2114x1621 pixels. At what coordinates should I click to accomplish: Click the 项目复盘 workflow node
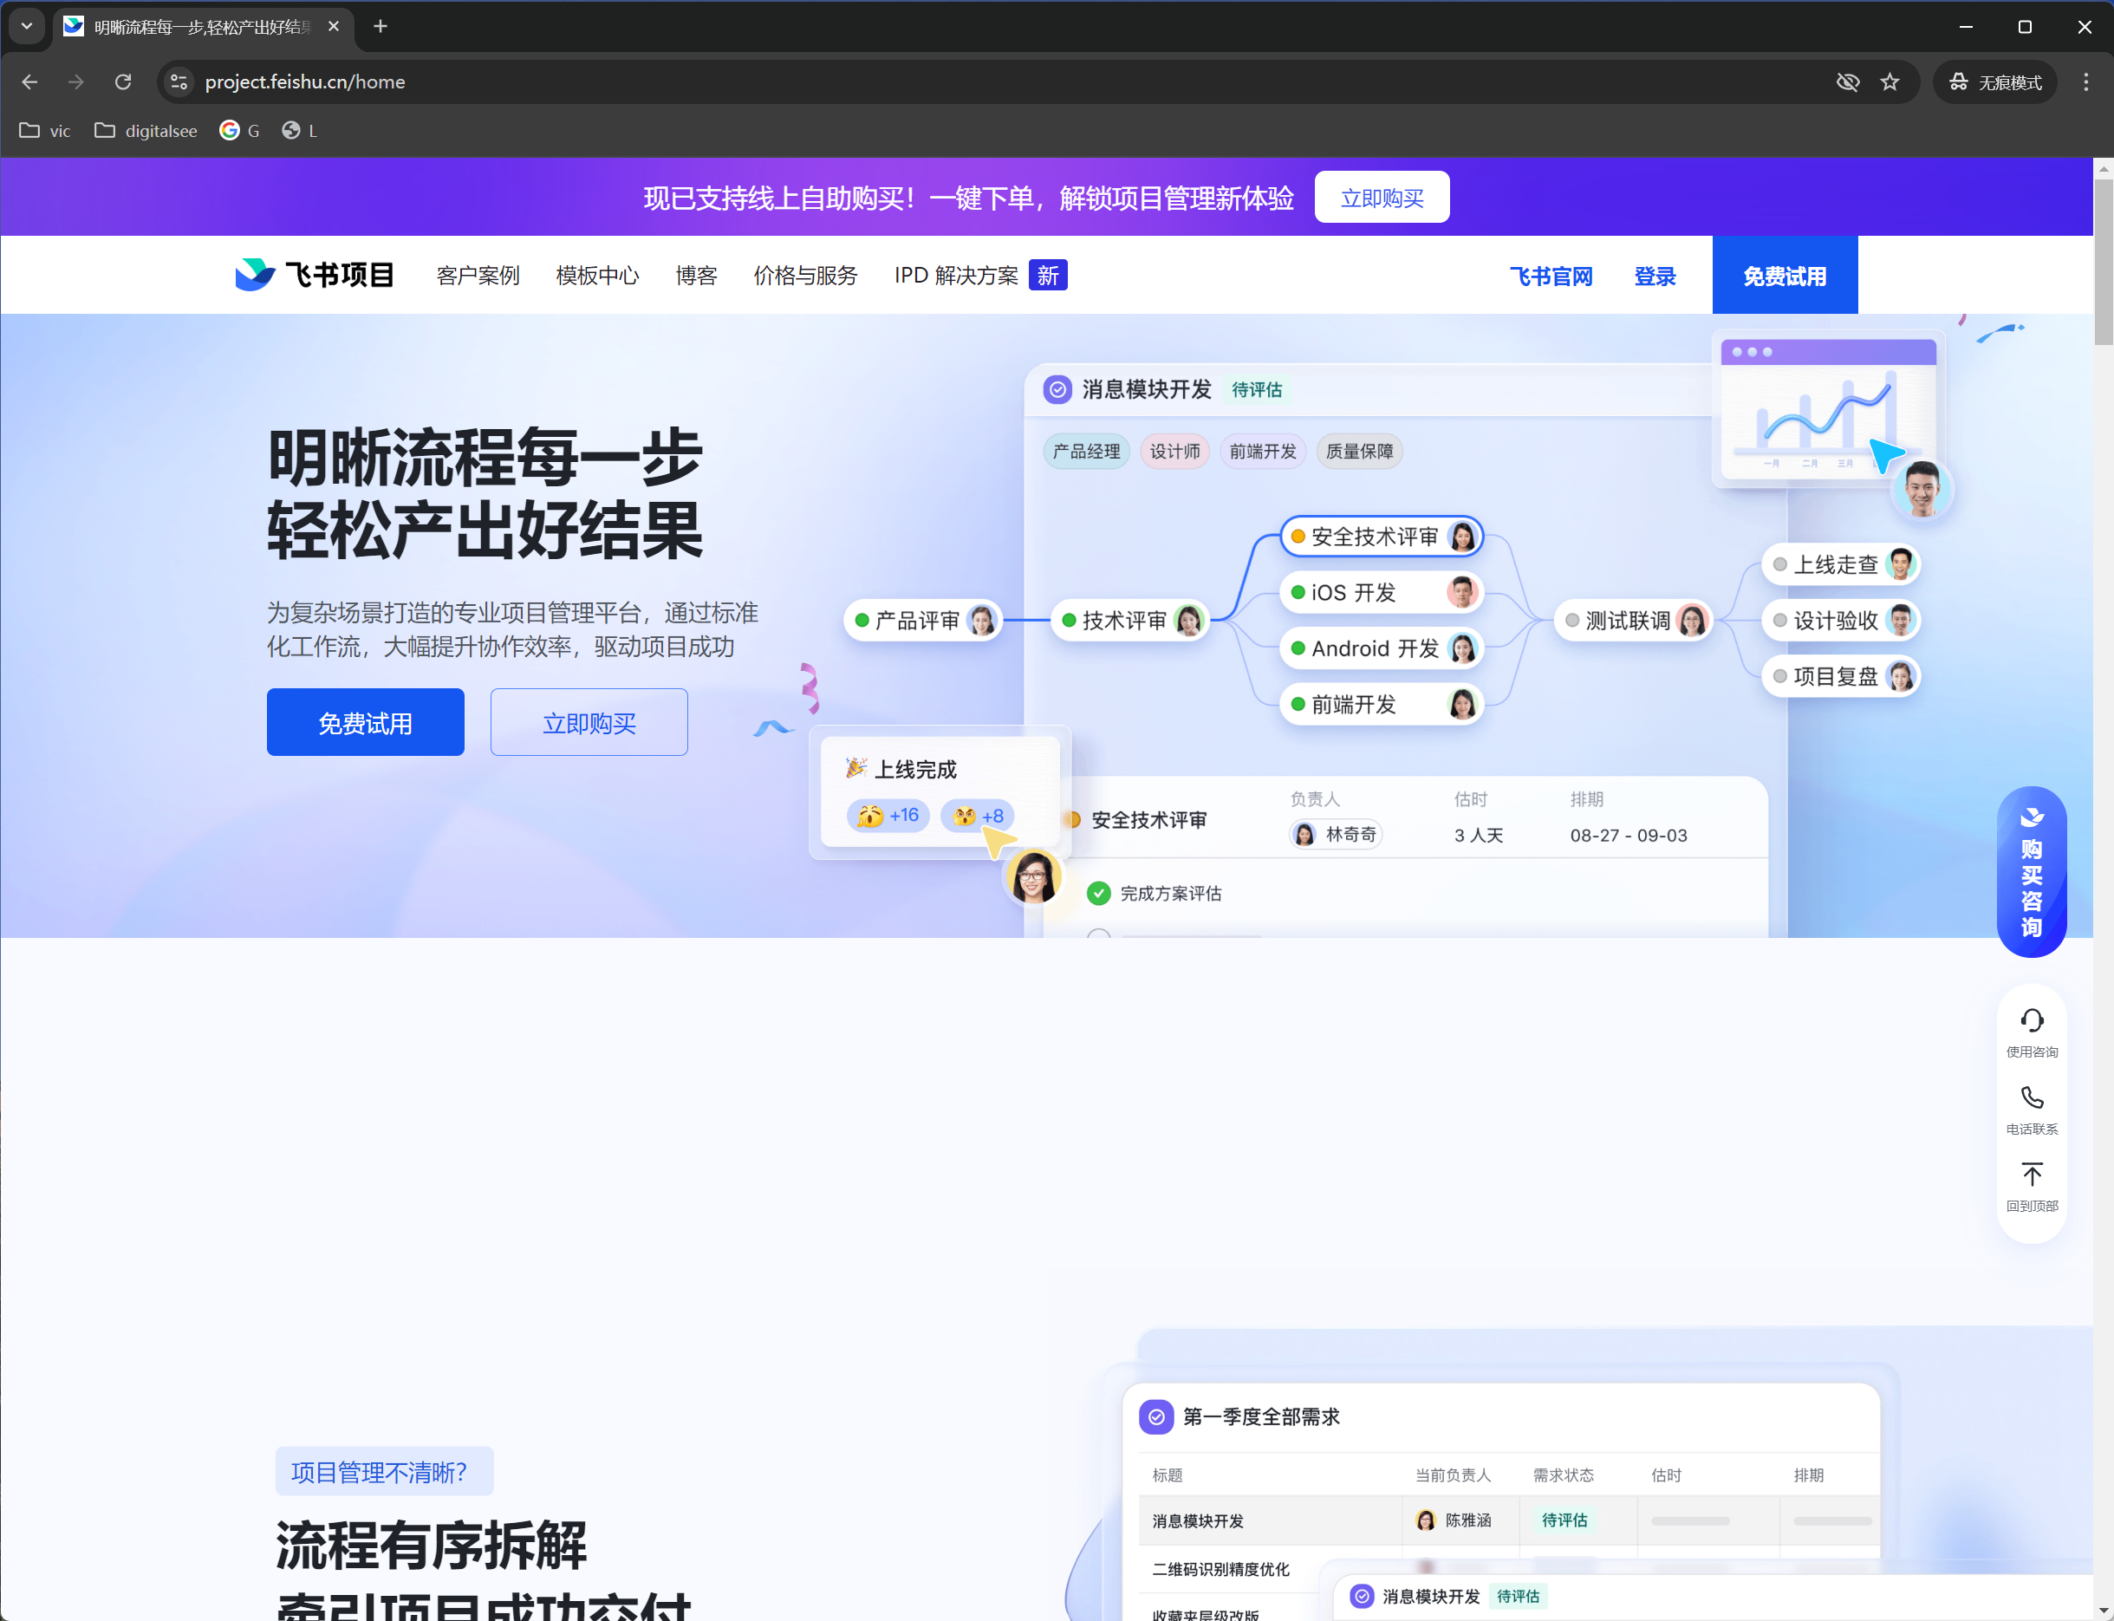pos(1841,675)
